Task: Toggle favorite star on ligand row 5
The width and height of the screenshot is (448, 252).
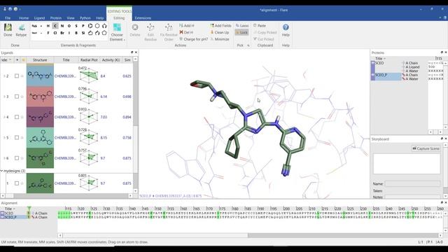Action: click(x=22, y=137)
